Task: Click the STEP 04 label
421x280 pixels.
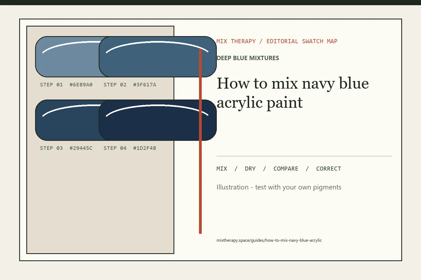Action: (115, 148)
